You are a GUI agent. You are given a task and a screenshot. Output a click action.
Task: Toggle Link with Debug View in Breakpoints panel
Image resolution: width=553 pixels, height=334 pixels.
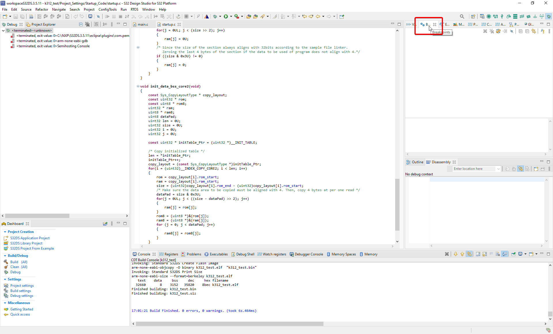pyautogui.click(x=534, y=31)
